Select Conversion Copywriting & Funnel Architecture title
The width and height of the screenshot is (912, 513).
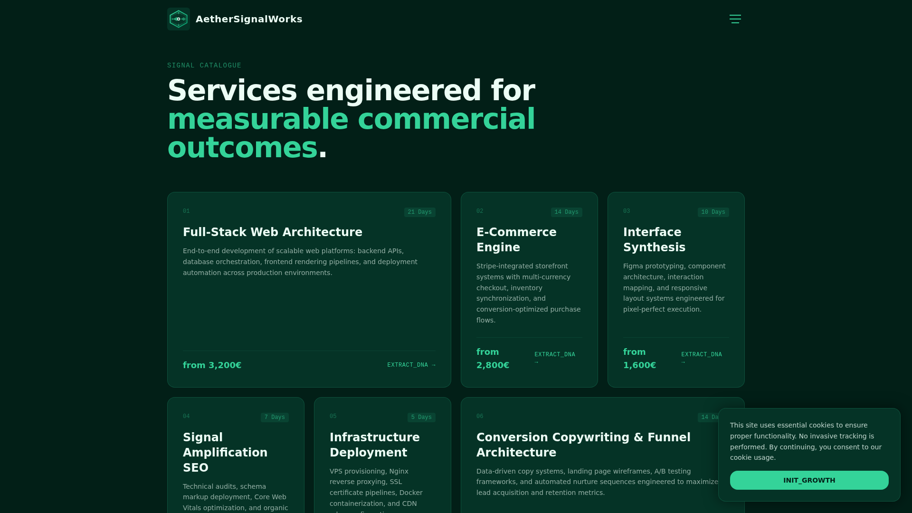pyautogui.click(x=583, y=445)
